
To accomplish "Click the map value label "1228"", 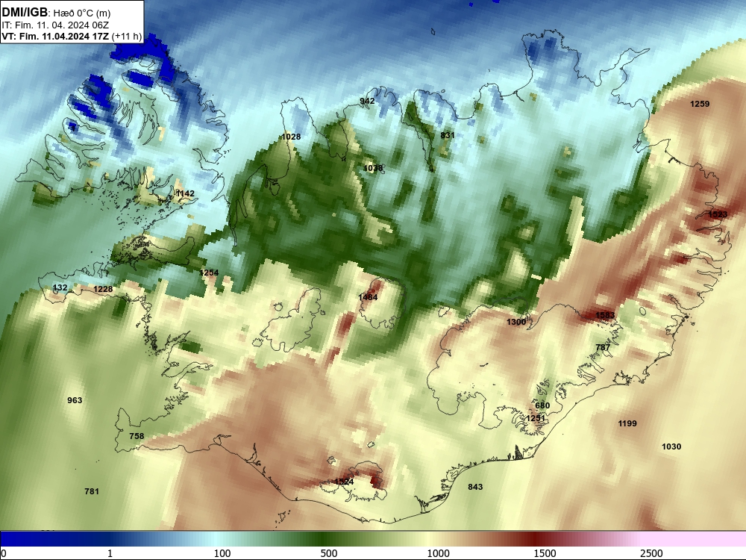I will [103, 289].
